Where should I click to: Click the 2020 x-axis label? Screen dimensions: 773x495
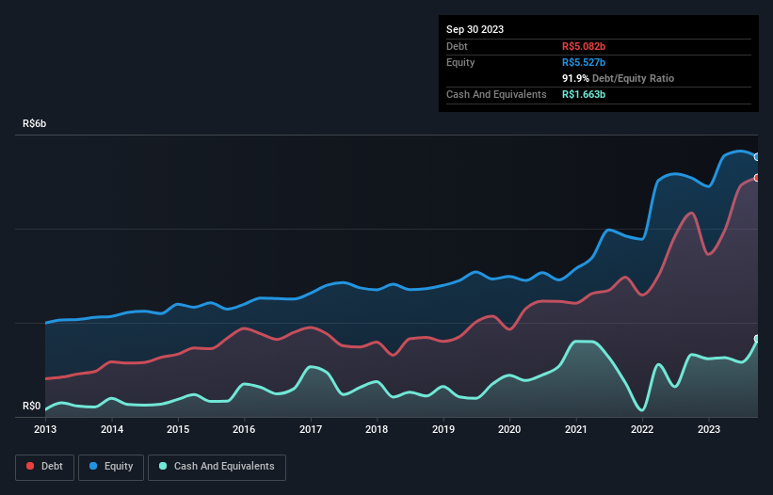click(x=509, y=429)
